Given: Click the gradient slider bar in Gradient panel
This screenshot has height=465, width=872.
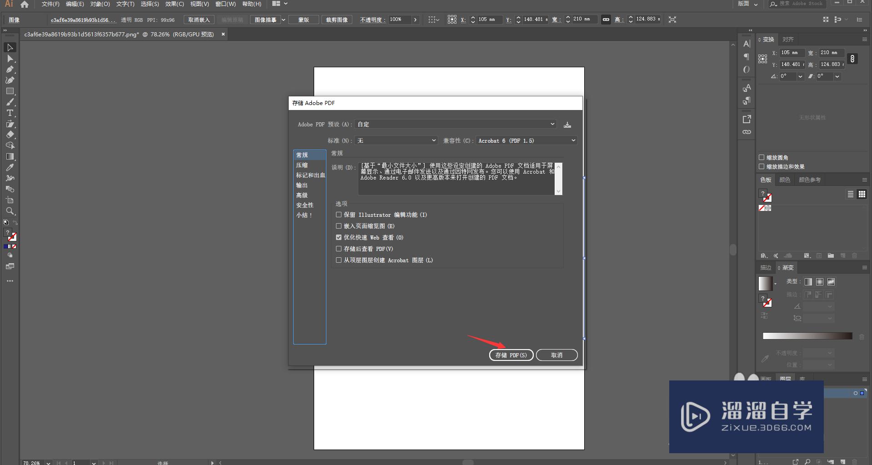Looking at the screenshot, I should coord(807,336).
